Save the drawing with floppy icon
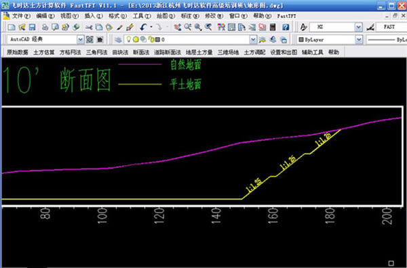 point(32,27)
